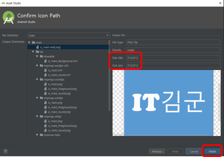Collapse the mipmap-xhdpi folder arrow
224x157 pixels.
pos(37,116)
